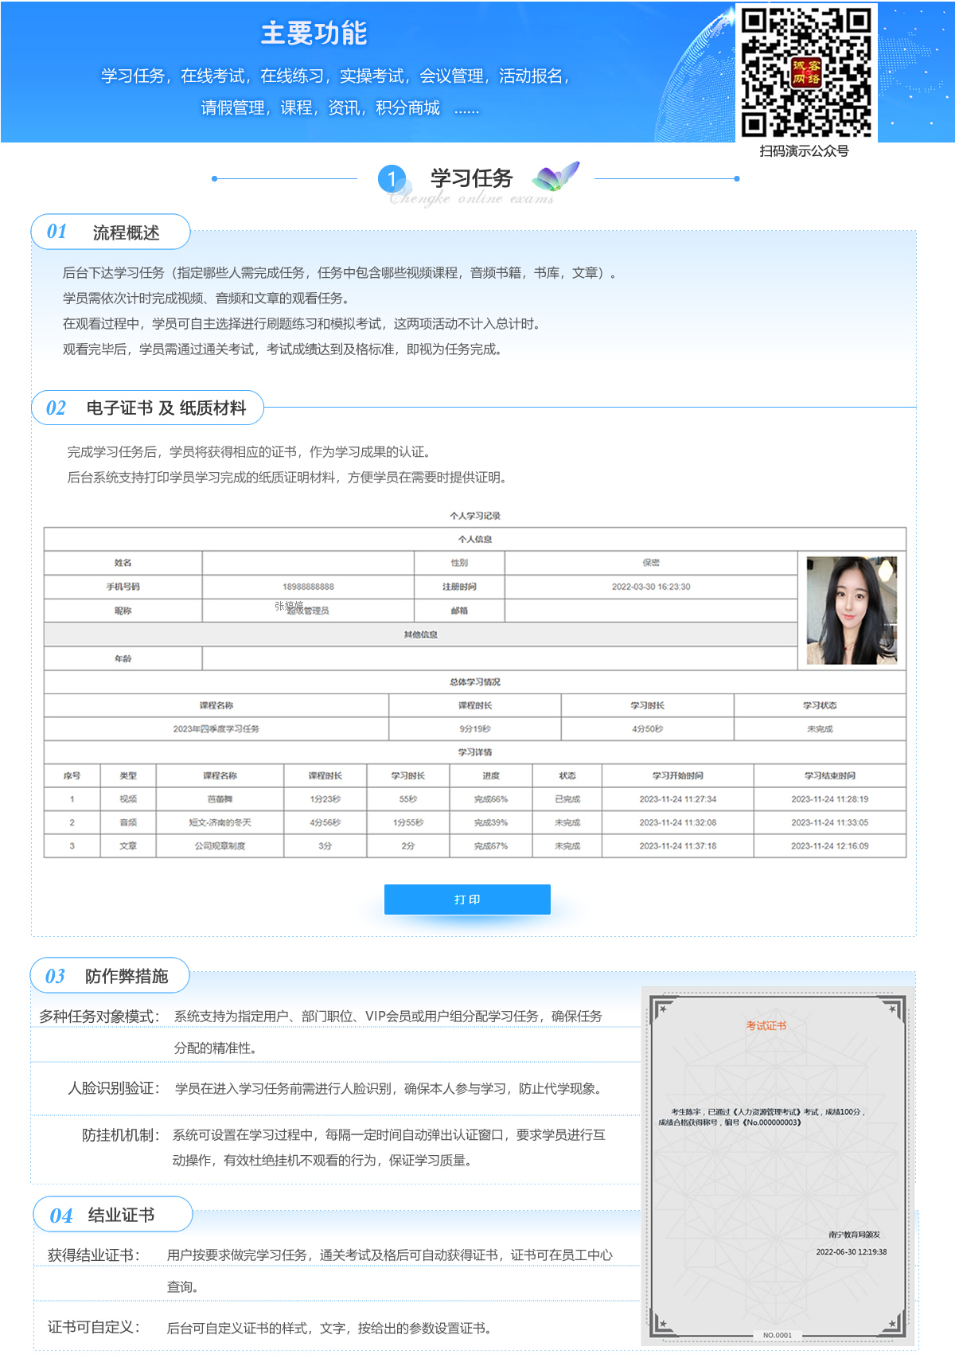Screen dimensions: 955x1370
Task: Click the butterfly icon beside 学习任务
Action: [555, 176]
